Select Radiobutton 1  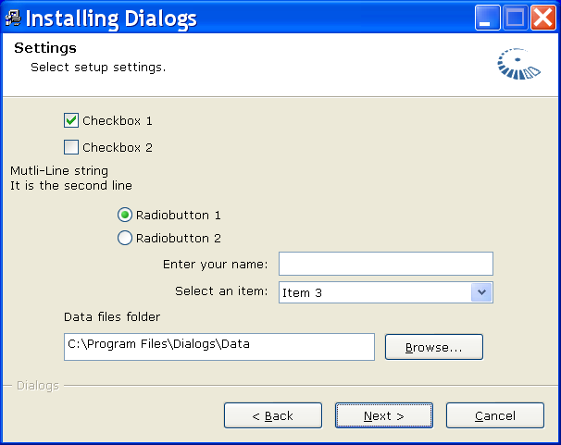click(125, 215)
